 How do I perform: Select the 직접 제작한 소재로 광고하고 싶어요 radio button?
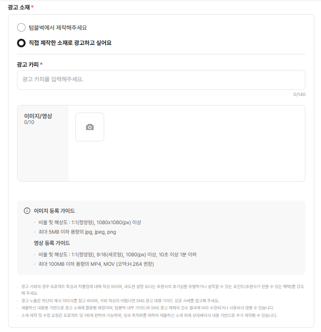(21, 43)
